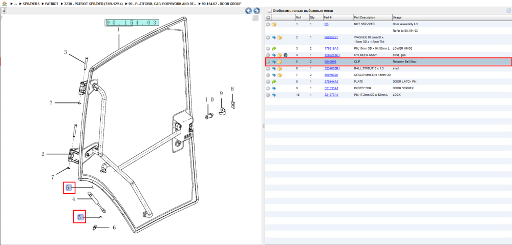Open part number link 321277A1
Image resolution: width=512 pixels, height=245 pixels.
point(331,95)
